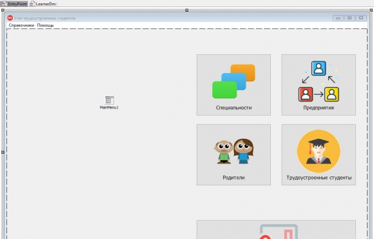Click the form's minimize button
This screenshot has width=374, height=239.
338,18
